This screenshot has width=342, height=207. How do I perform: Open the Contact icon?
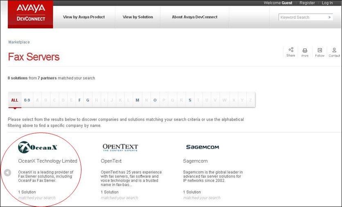[334, 52]
